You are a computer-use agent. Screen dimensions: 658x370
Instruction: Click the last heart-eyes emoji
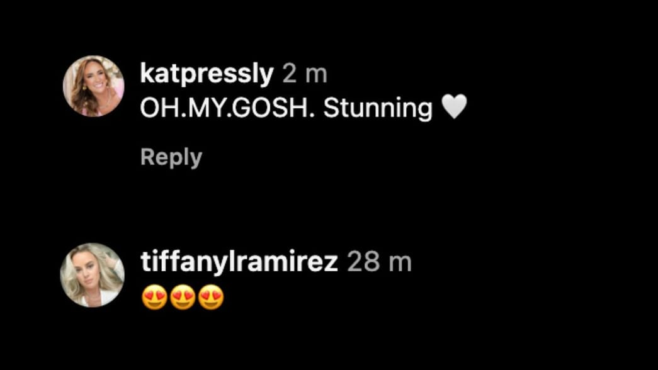(x=211, y=297)
